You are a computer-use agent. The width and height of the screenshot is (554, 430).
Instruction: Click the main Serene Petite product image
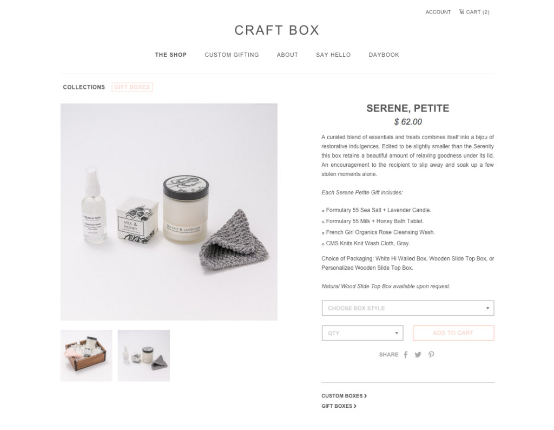[169, 212]
